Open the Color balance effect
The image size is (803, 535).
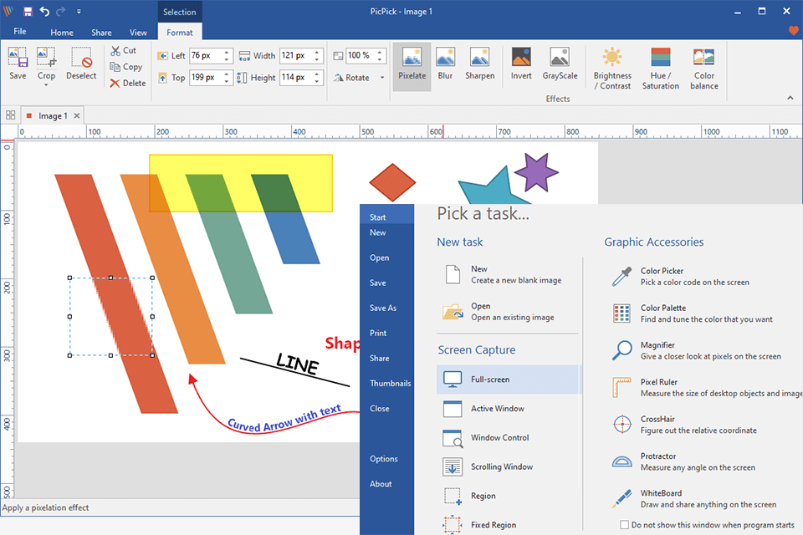(x=703, y=66)
